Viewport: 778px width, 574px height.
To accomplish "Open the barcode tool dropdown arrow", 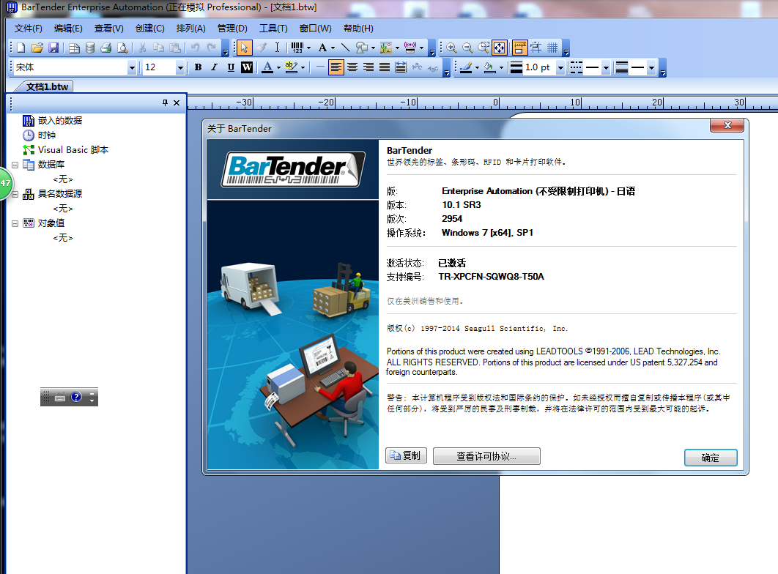I will point(308,48).
